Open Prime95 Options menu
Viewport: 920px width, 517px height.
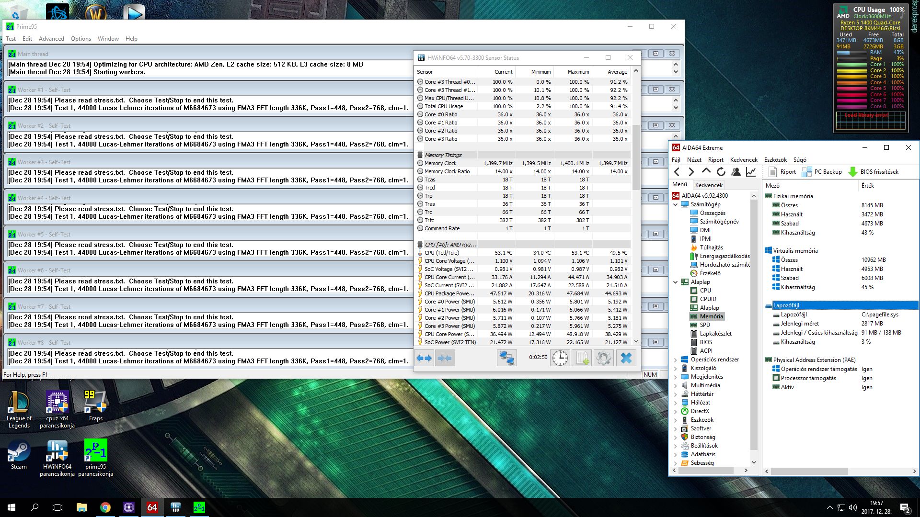[81, 39]
